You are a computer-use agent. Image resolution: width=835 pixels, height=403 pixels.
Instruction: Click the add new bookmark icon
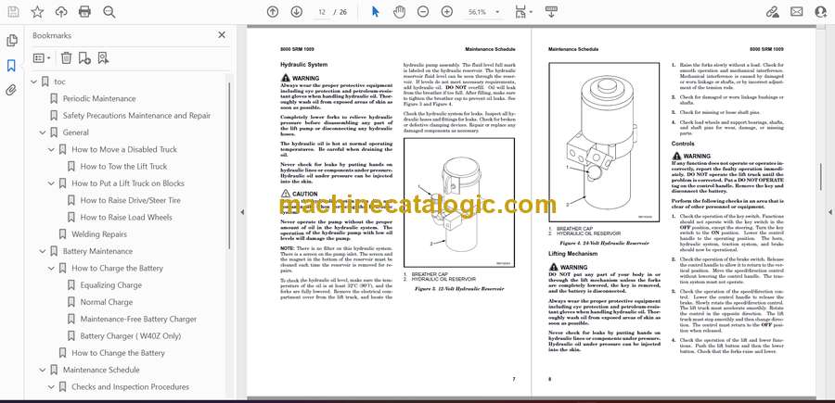click(84, 58)
